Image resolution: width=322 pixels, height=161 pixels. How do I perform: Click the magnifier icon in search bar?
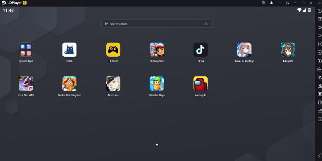click(x=205, y=24)
